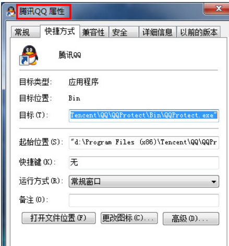Image resolution: width=229 pixels, height=246 pixels.
Task: Click the empty 备注(O) comment field
Action: click(x=144, y=201)
